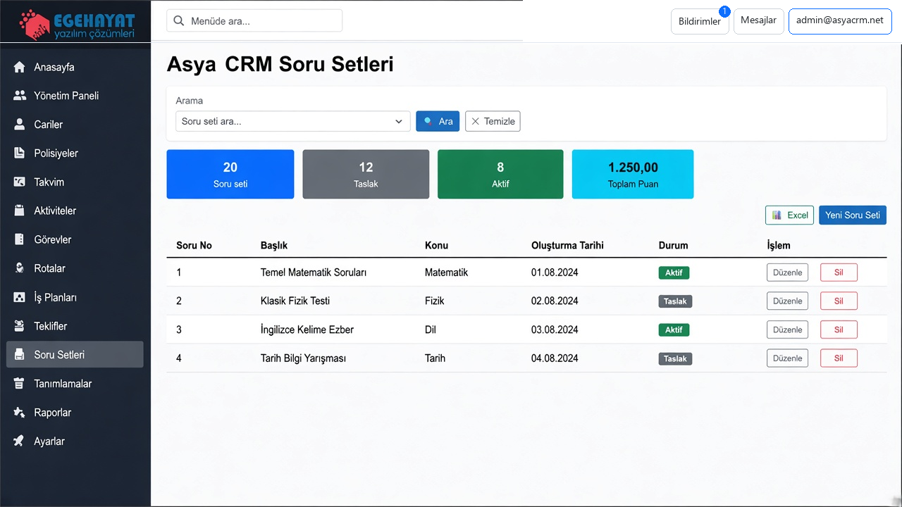Screen dimensions: 902x507
Task: Click the Ayarlar rocket icon
Action: point(20,442)
